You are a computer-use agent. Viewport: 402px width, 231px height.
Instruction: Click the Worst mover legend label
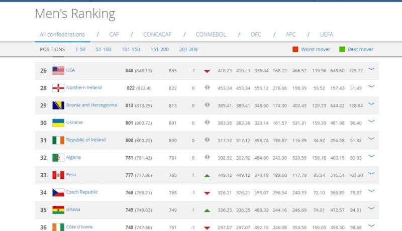click(316, 49)
